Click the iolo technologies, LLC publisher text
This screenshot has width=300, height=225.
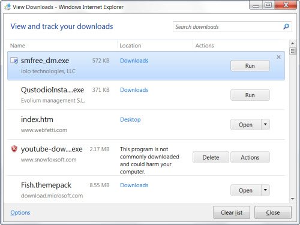click(x=48, y=71)
